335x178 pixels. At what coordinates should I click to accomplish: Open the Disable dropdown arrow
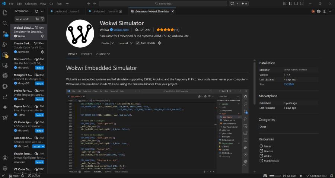(x=112, y=43)
